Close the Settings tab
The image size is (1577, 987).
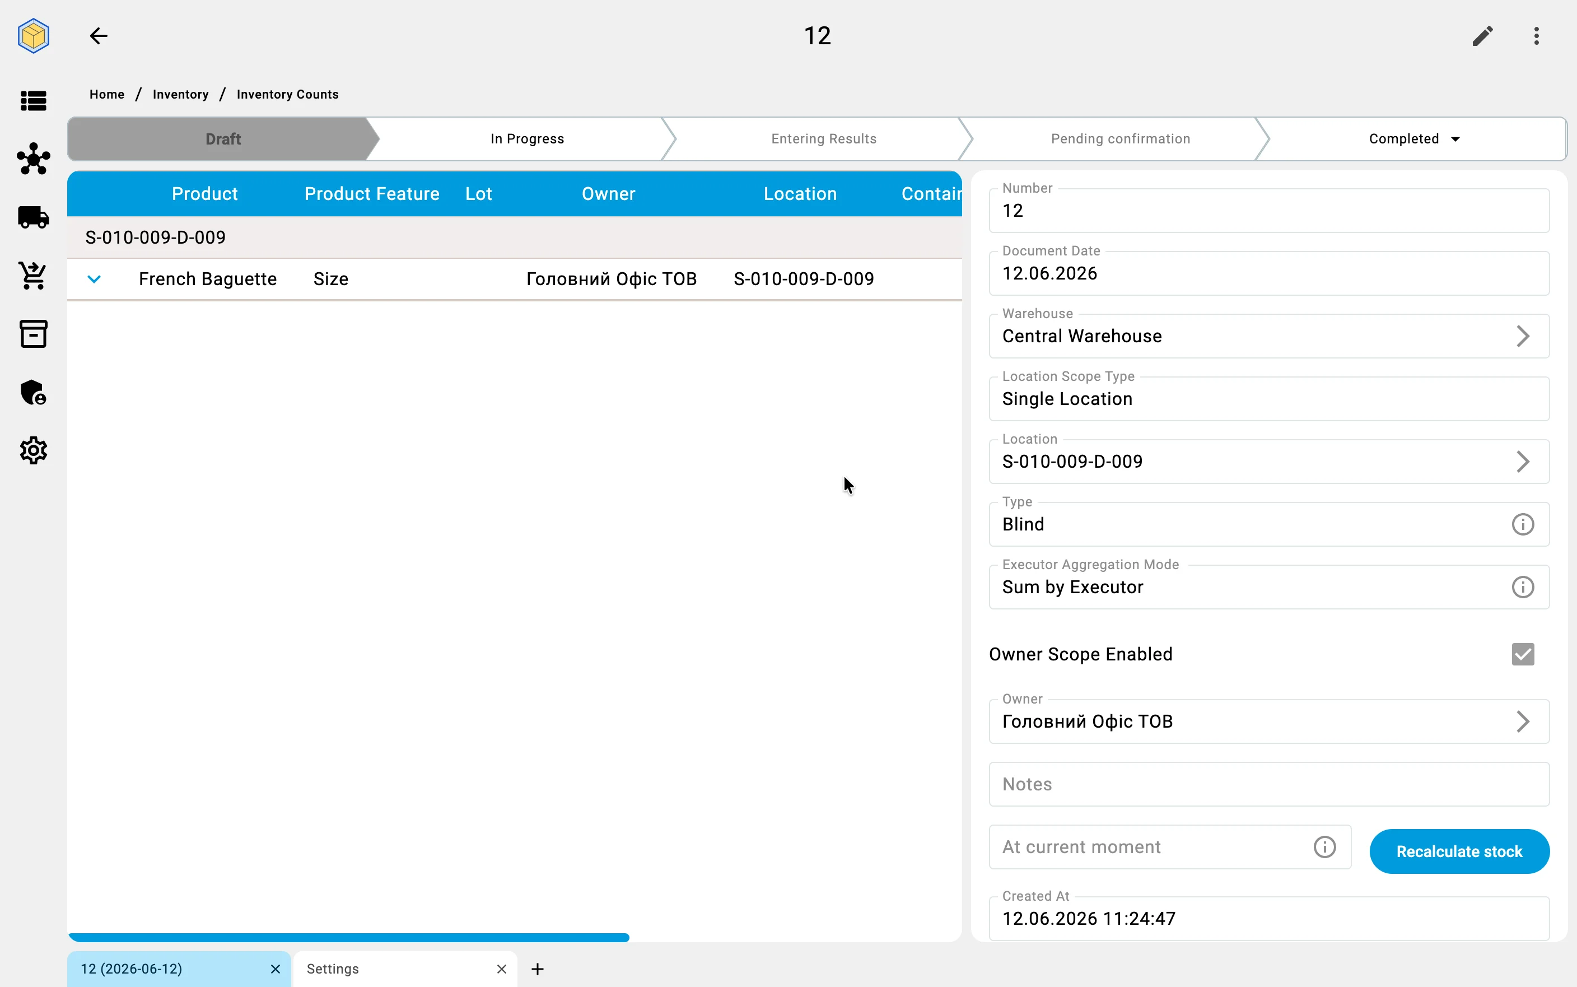tap(501, 969)
